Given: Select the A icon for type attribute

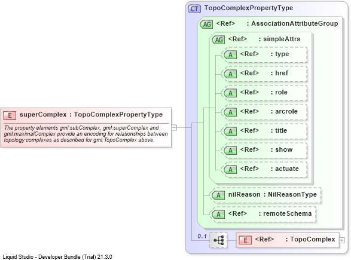Looking at the screenshot, I should click(230, 55).
